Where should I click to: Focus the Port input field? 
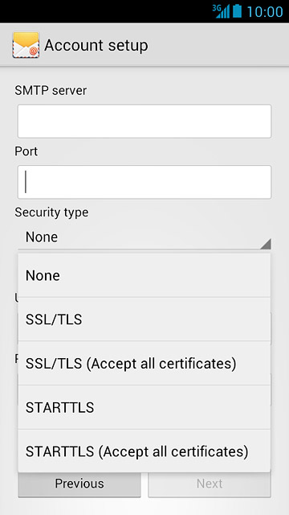[144, 182]
